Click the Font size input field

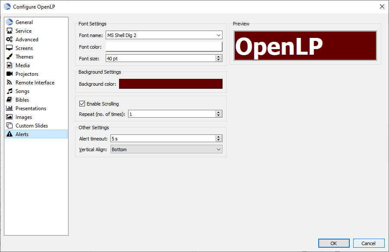[161, 59]
